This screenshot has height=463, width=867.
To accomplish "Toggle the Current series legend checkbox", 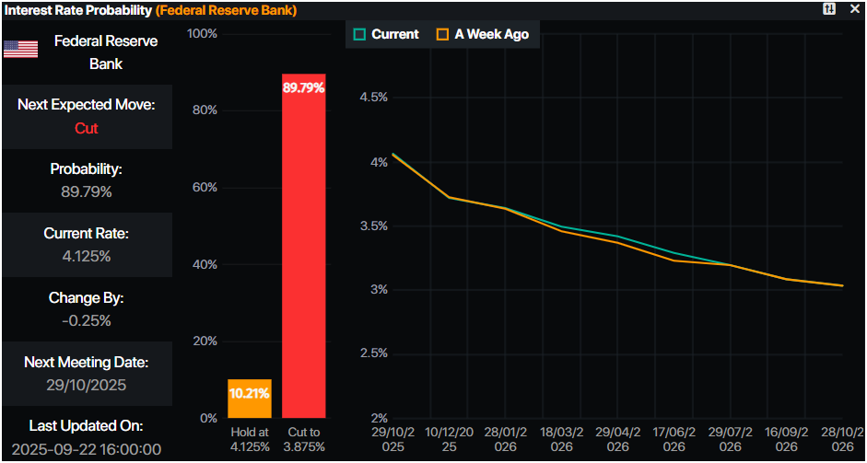I will [360, 34].
